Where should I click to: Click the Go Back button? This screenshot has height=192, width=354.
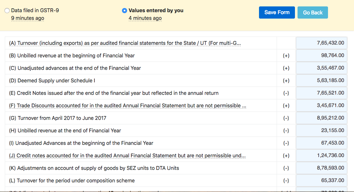pos(312,12)
